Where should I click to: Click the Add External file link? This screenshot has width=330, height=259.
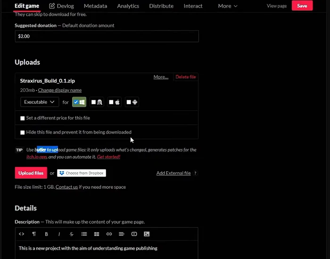173,173
